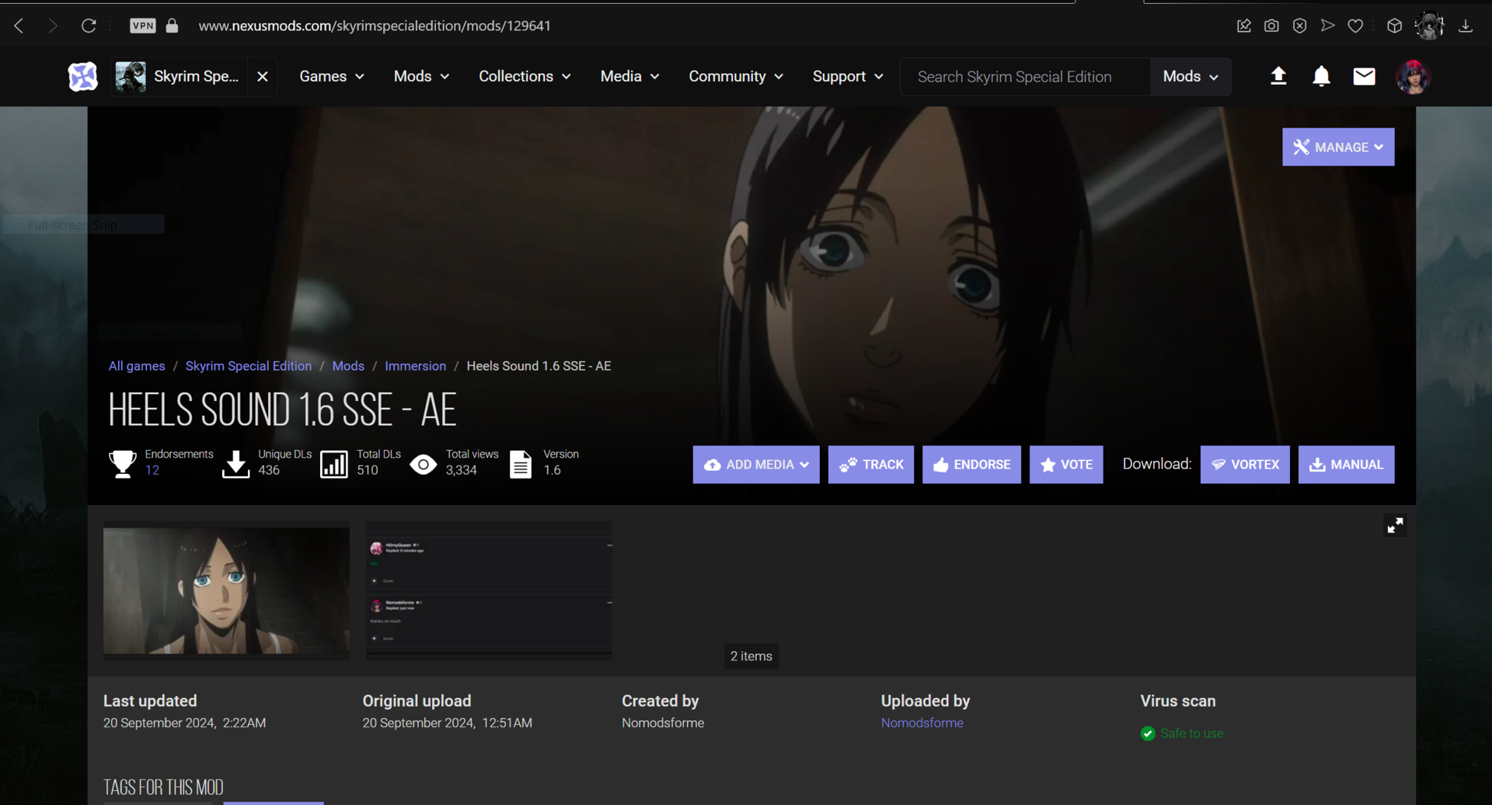Open the browser send/flow arrow icon
Image resolution: width=1492 pixels, height=805 pixels.
[x=1327, y=26]
